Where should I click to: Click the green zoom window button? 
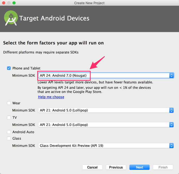coord(14,3)
